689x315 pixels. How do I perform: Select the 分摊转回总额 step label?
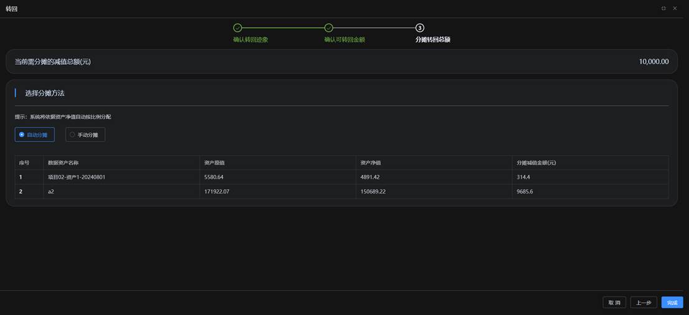pyautogui.click(x=433, y=40)
